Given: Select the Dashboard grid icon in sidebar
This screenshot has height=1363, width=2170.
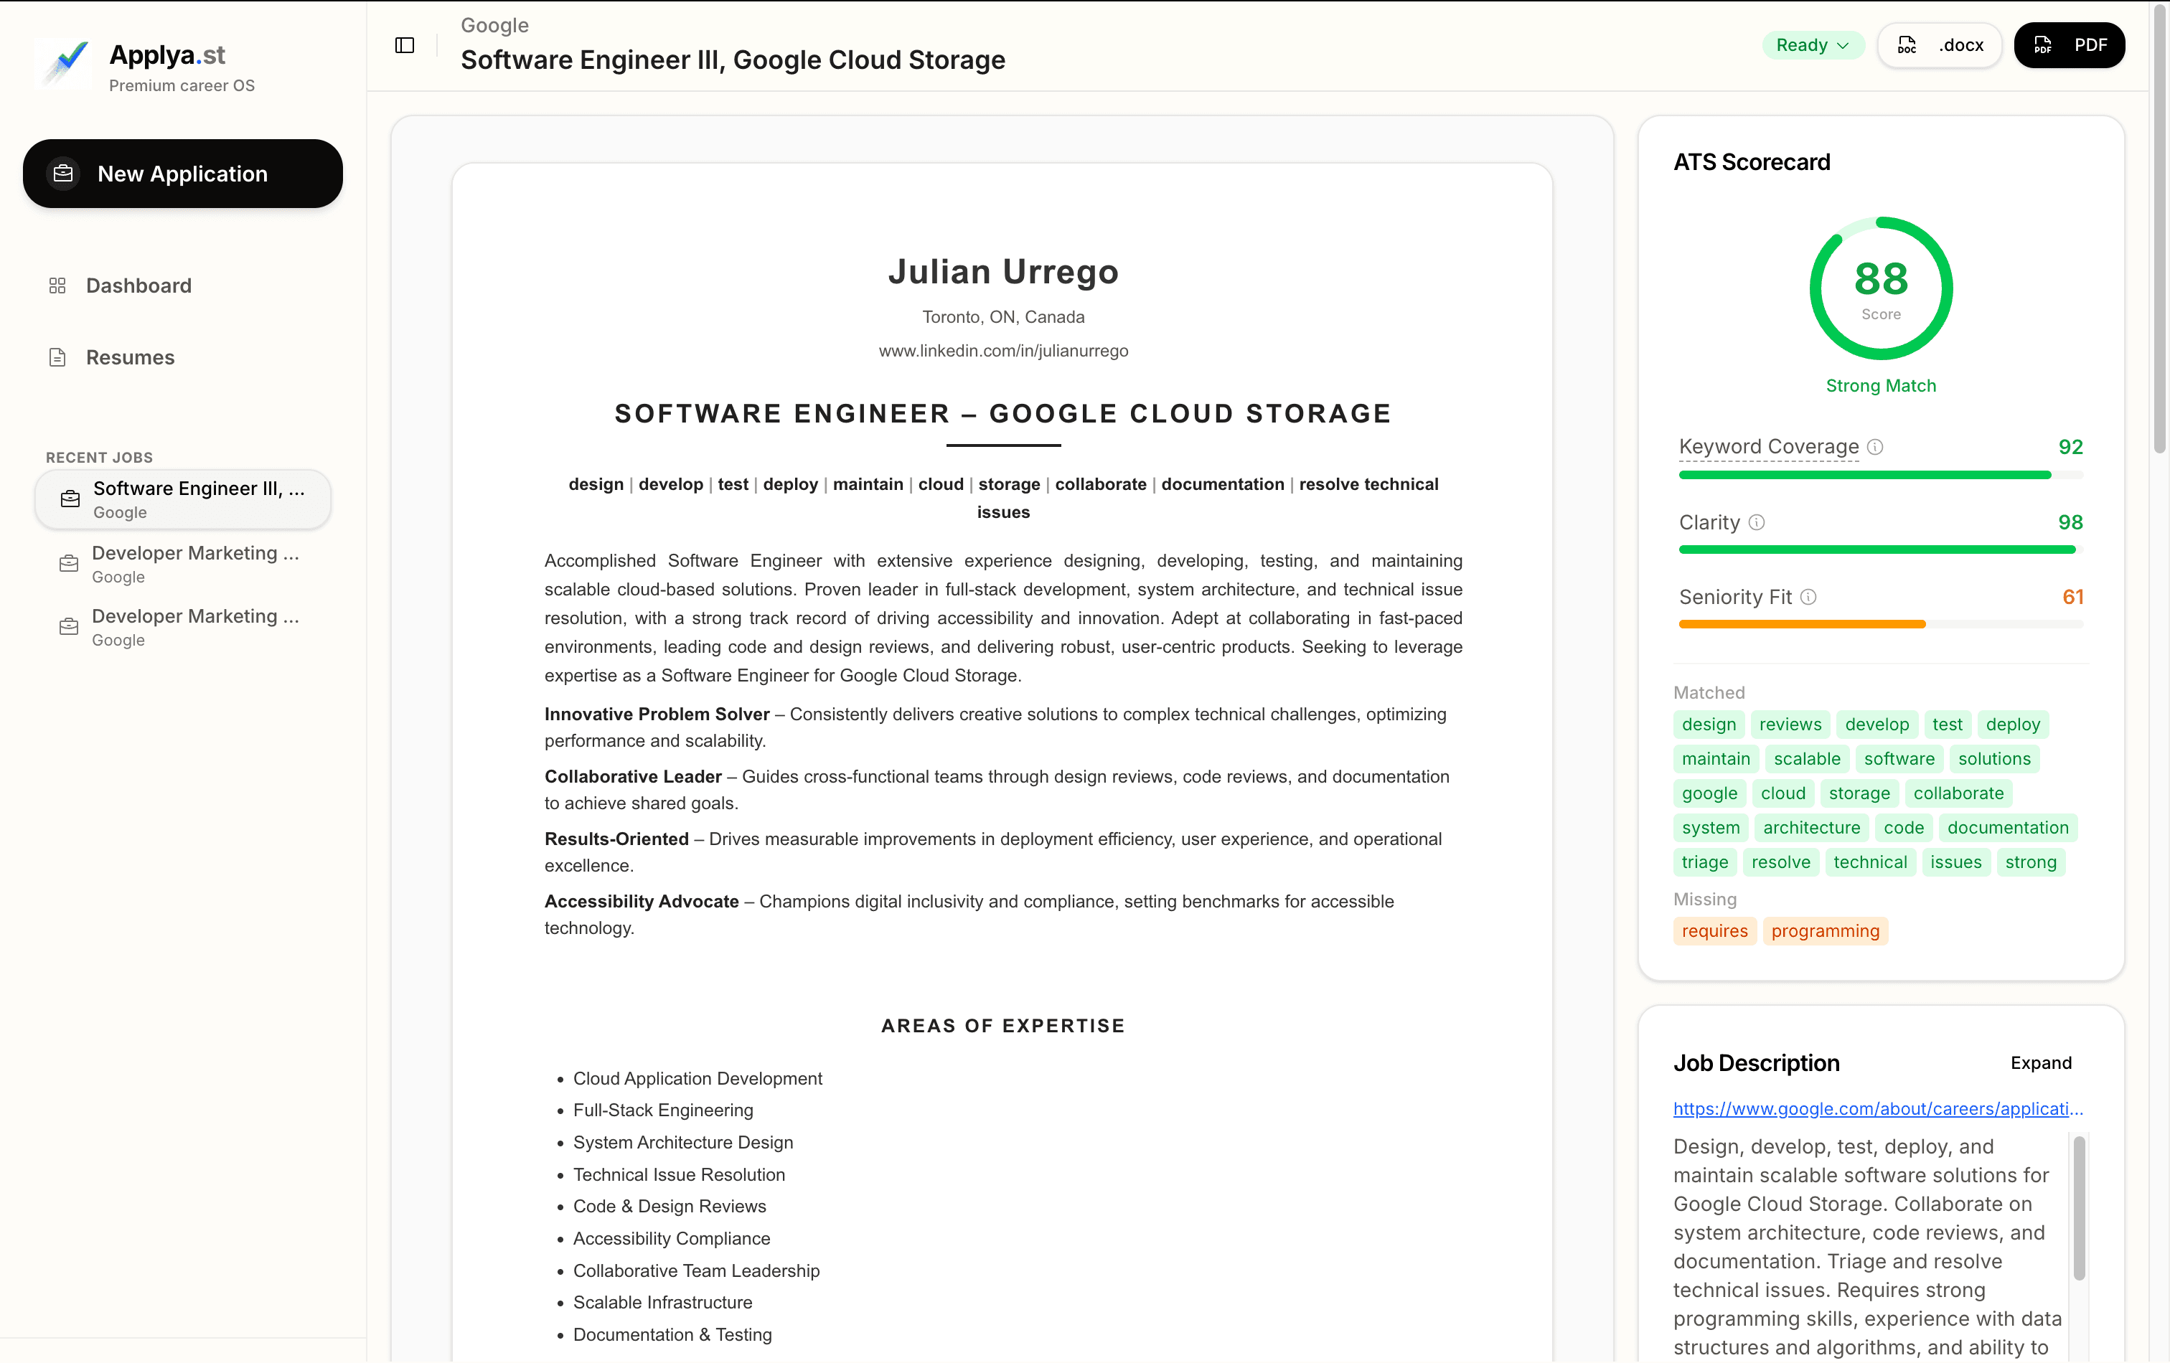Looking at the screenshot, I should pyautogui.click(x=57, y=286).
